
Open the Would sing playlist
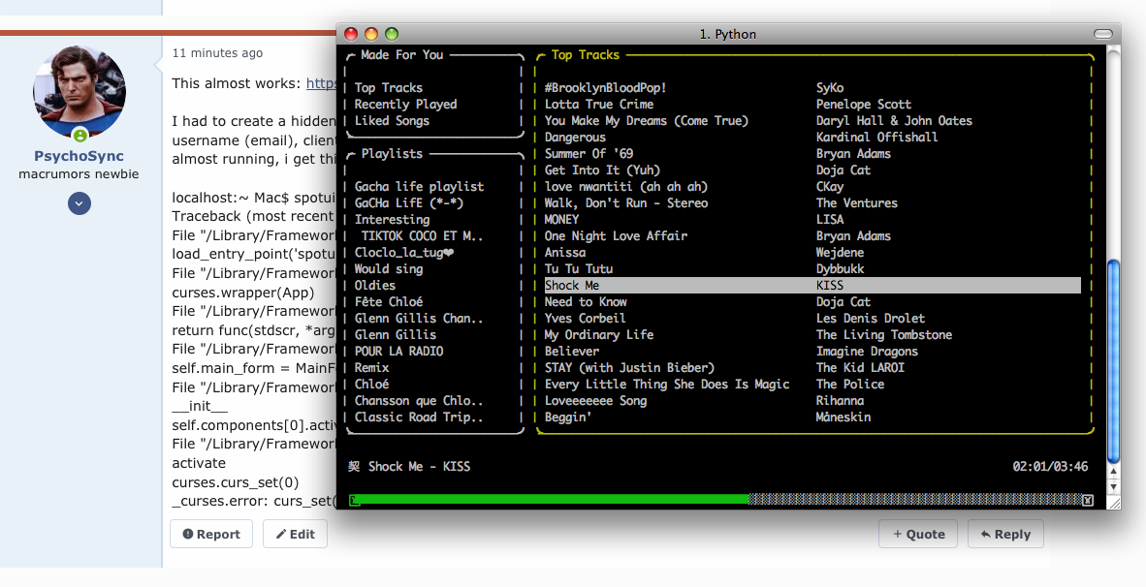[388, 268]
